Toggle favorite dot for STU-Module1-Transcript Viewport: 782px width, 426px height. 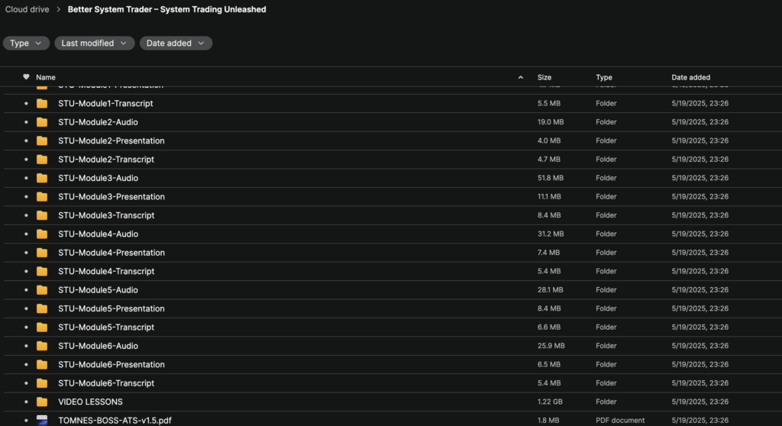pyautogui.click(x=26, y=103)
